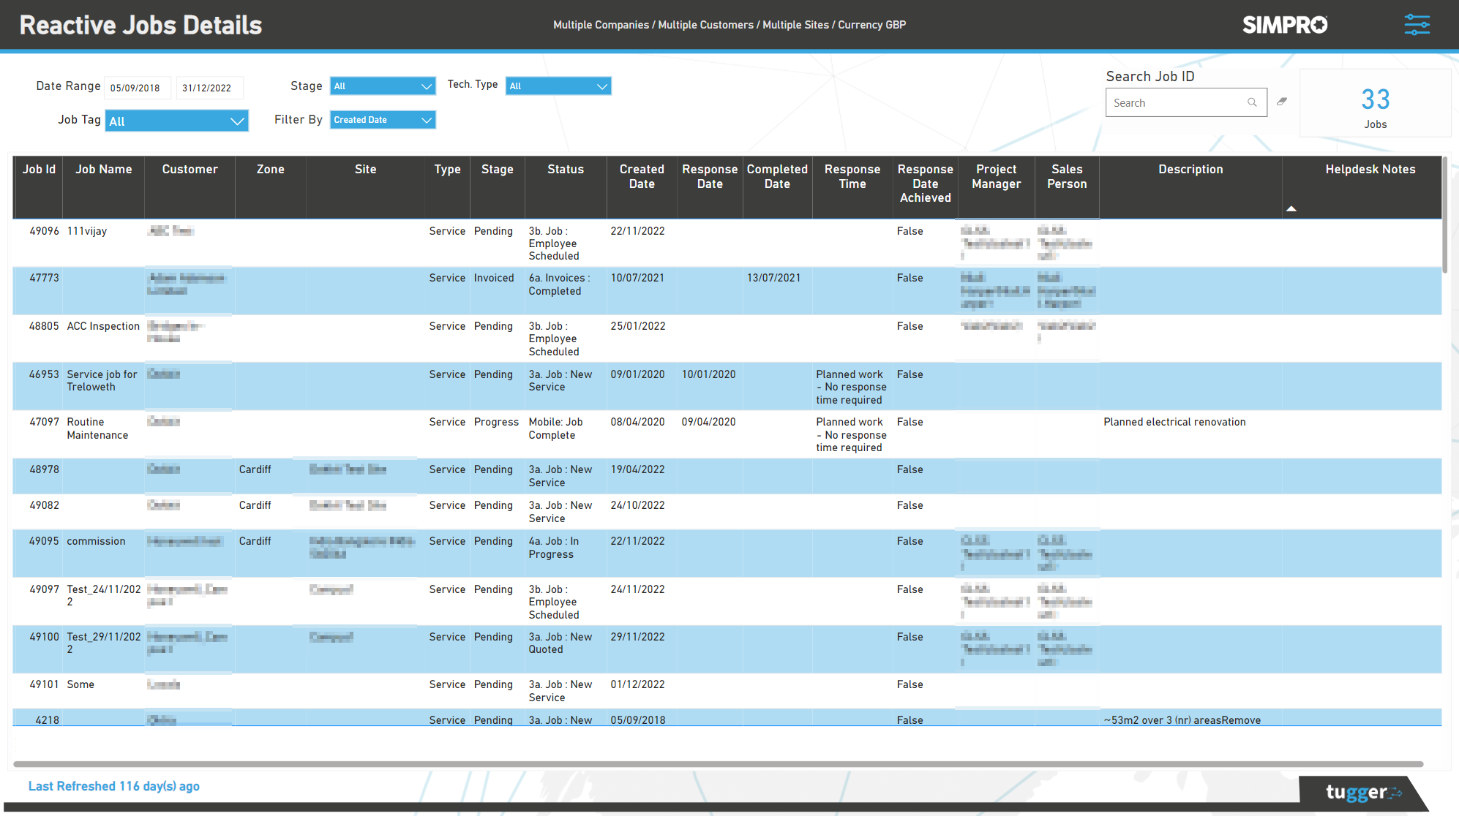Select job ID 48978 cell

click(45, 469)
